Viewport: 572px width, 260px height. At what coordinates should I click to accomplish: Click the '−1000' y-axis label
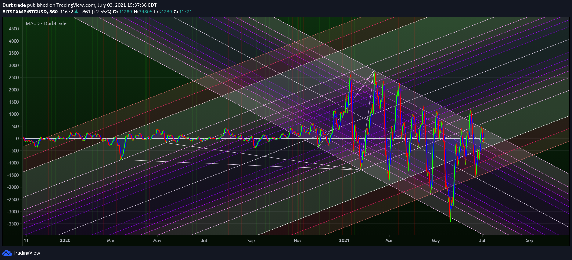coord(13,163)
